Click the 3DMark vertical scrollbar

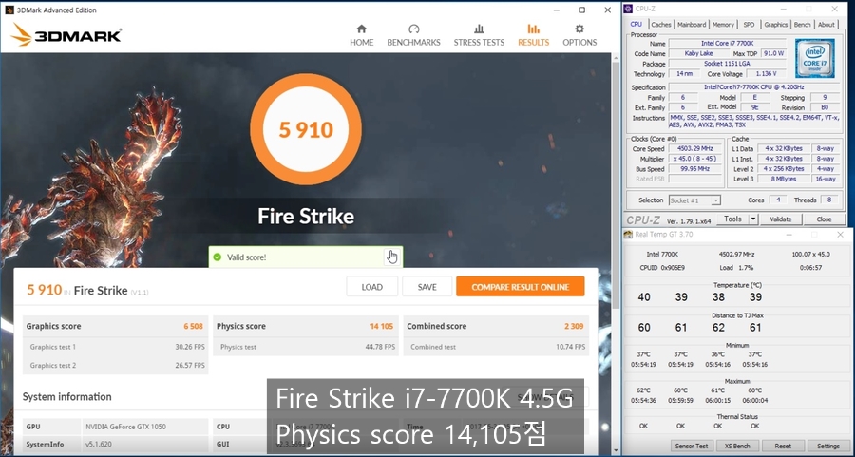tap(615, 185)
